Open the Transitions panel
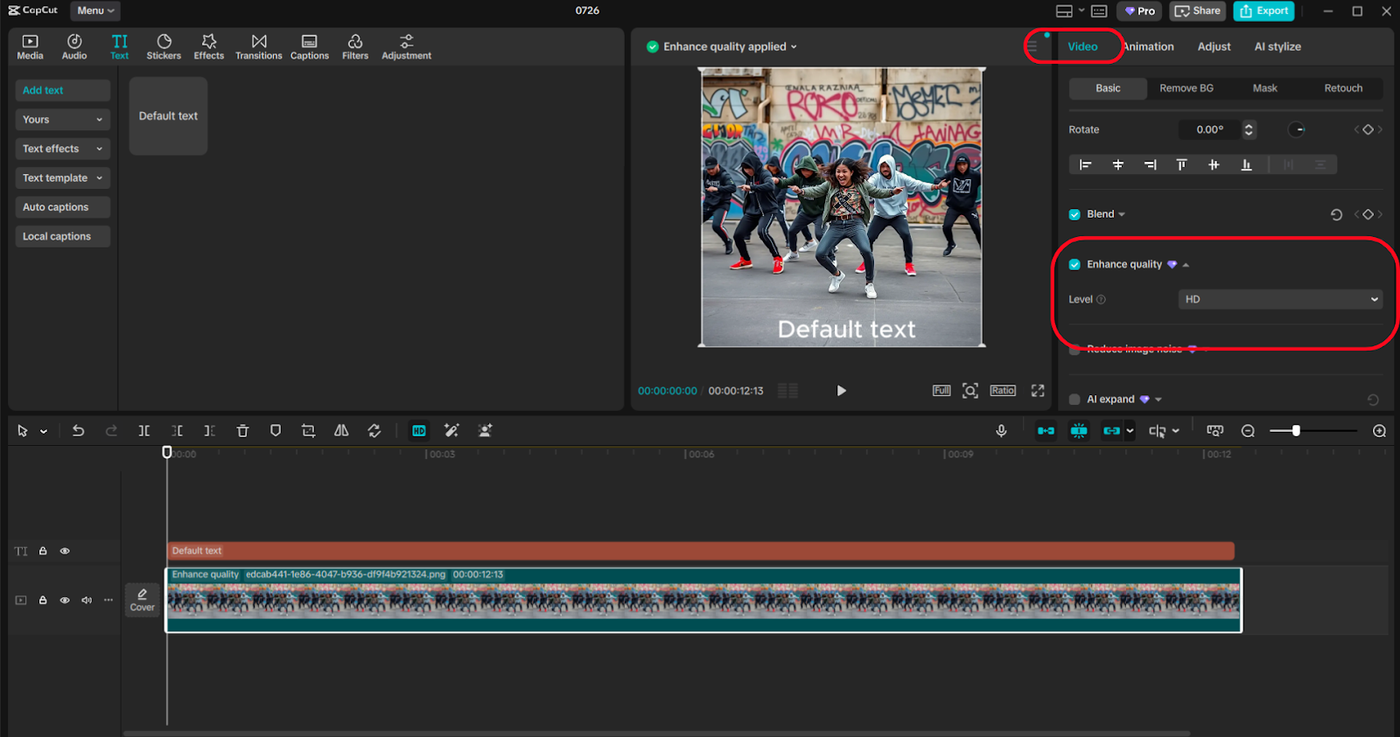The width and height of the screenshot is (1400, 737). (x=258, y=46)
